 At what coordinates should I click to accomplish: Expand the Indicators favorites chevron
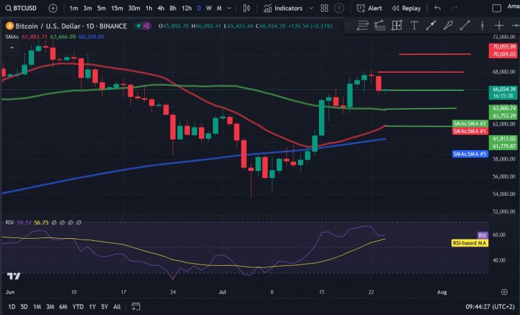(311, 8)
